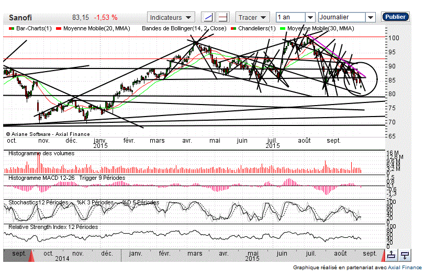Select the Bandes de Bollinger(14, 2, Close) legend
This screenshot has width=425, height=276.
tap(184, 28)
